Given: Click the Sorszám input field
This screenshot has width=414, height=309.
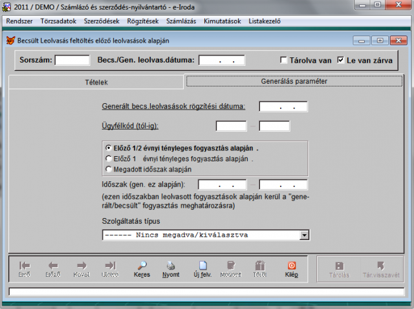Looking at the screenshot, I should (72, 61).
